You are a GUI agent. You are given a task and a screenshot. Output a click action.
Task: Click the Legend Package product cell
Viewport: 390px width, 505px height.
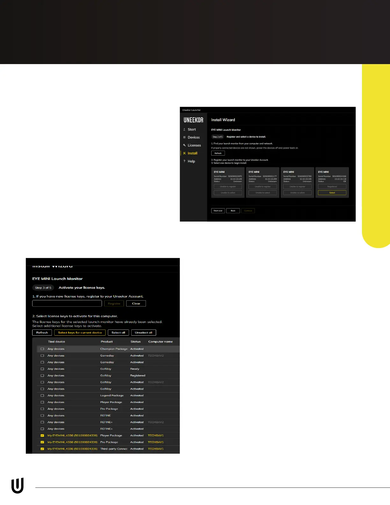click(x=112, y=396)
